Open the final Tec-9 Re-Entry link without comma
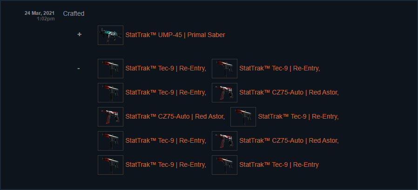 coord(279,165)
